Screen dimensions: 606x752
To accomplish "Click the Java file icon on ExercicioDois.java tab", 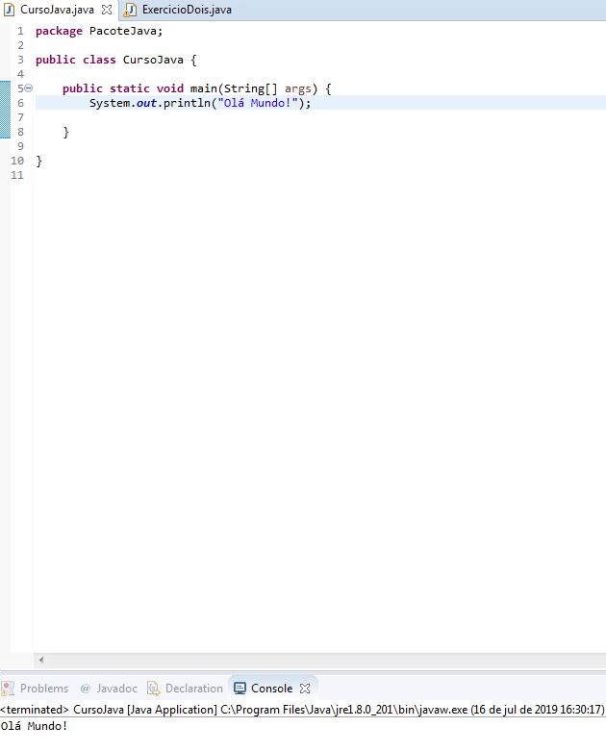I will tap(130, 10).
